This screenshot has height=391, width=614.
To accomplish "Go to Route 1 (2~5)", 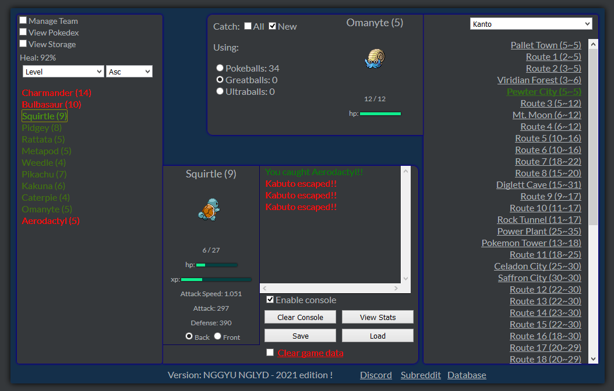I will [553, 56].
